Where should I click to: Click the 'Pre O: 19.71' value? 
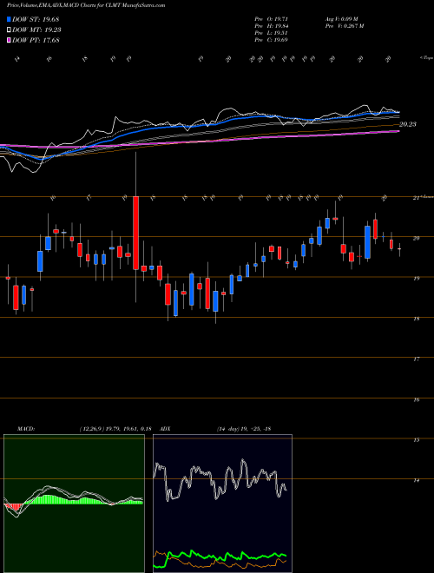pos(271,19)
